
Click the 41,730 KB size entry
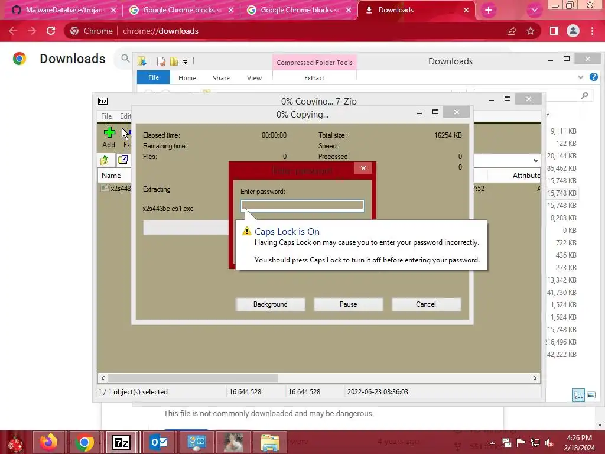[561, 293]
